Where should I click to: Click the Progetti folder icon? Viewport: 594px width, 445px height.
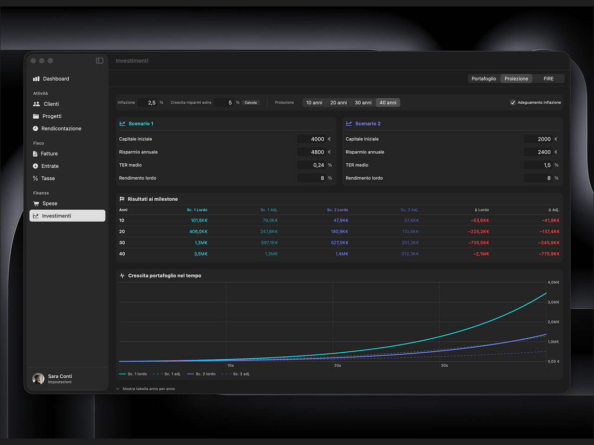click(36, 116)
